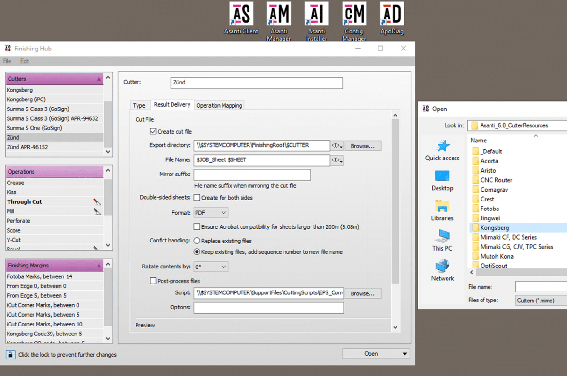This screenshot has width=567, height=376.
Task: Open the File menu in Finishing Hub
Action: click(x=7, y=61)
